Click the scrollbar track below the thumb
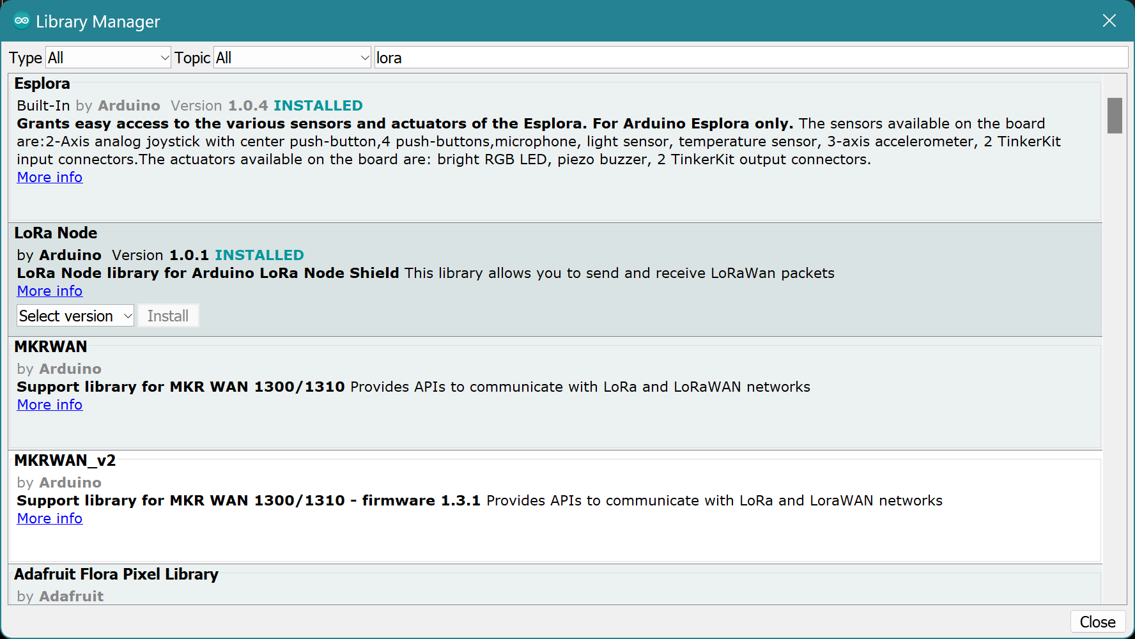 tap(1115, 383)
